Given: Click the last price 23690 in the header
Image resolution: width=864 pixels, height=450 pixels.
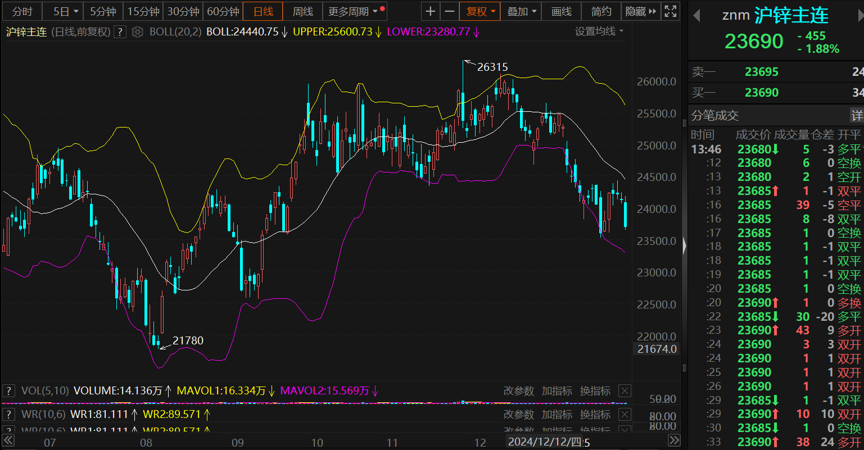Looking at the screenshot, I should click(x=754, y=42).
